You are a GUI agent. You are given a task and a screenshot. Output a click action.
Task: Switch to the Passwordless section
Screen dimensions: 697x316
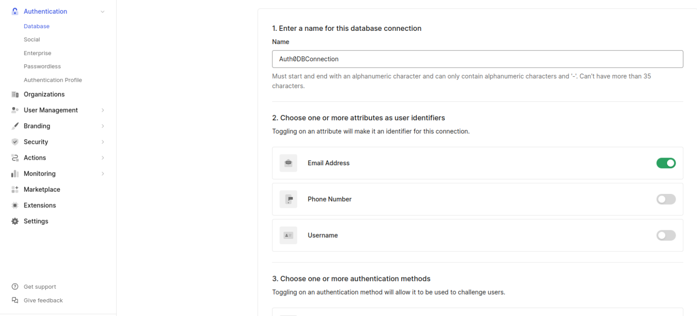(x=42, y=66)
